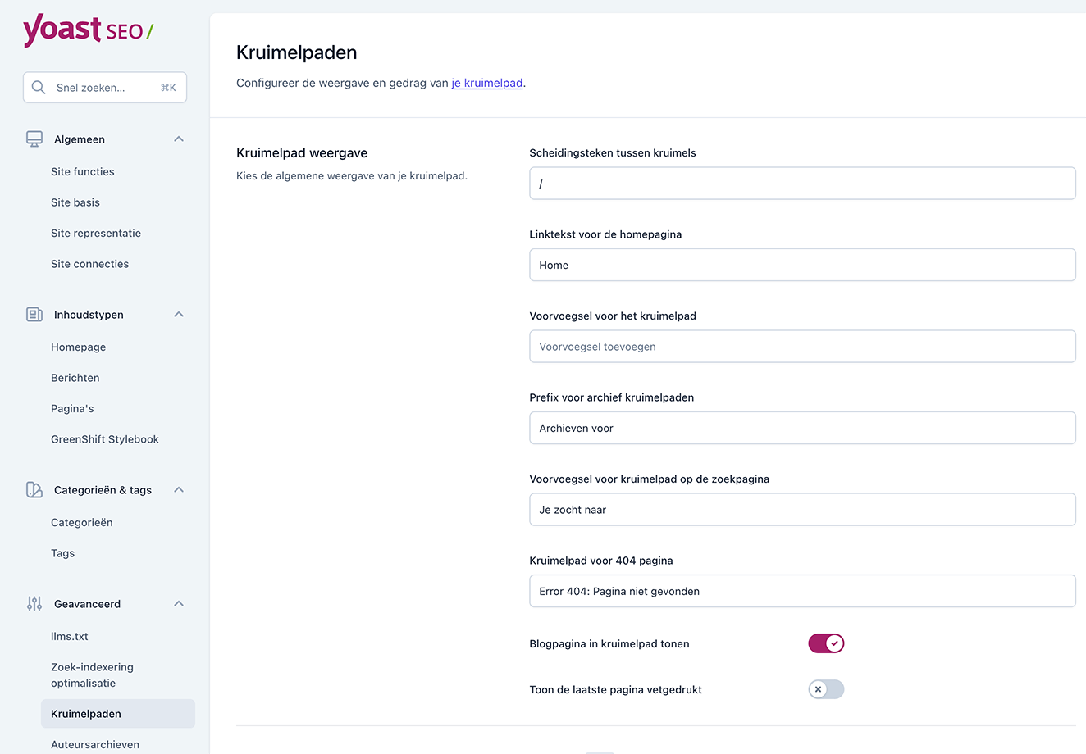Collapse the Algemeen section
The width and height of the screenshot is (1086, 754).
(x=178, y=139)
